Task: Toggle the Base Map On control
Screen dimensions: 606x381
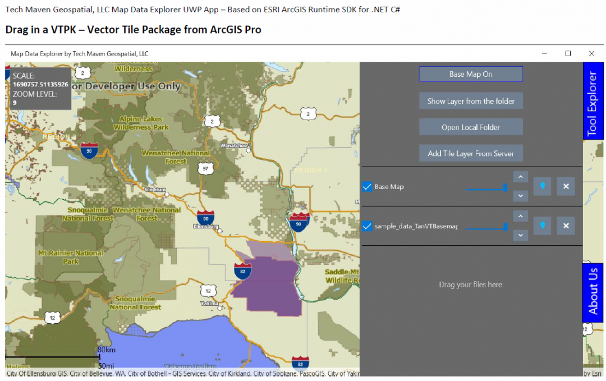Action: click(x=471, y=74)
